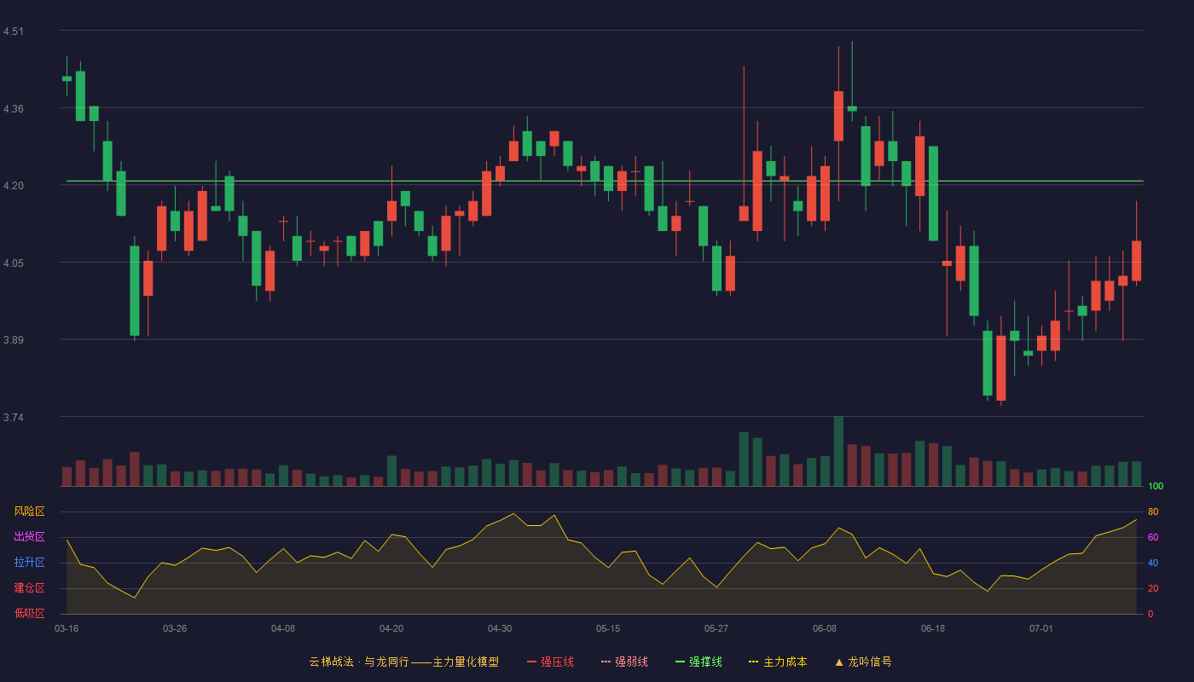1194x682 pixels.
Task: Click the 06-08 date label
Action: 825,628
